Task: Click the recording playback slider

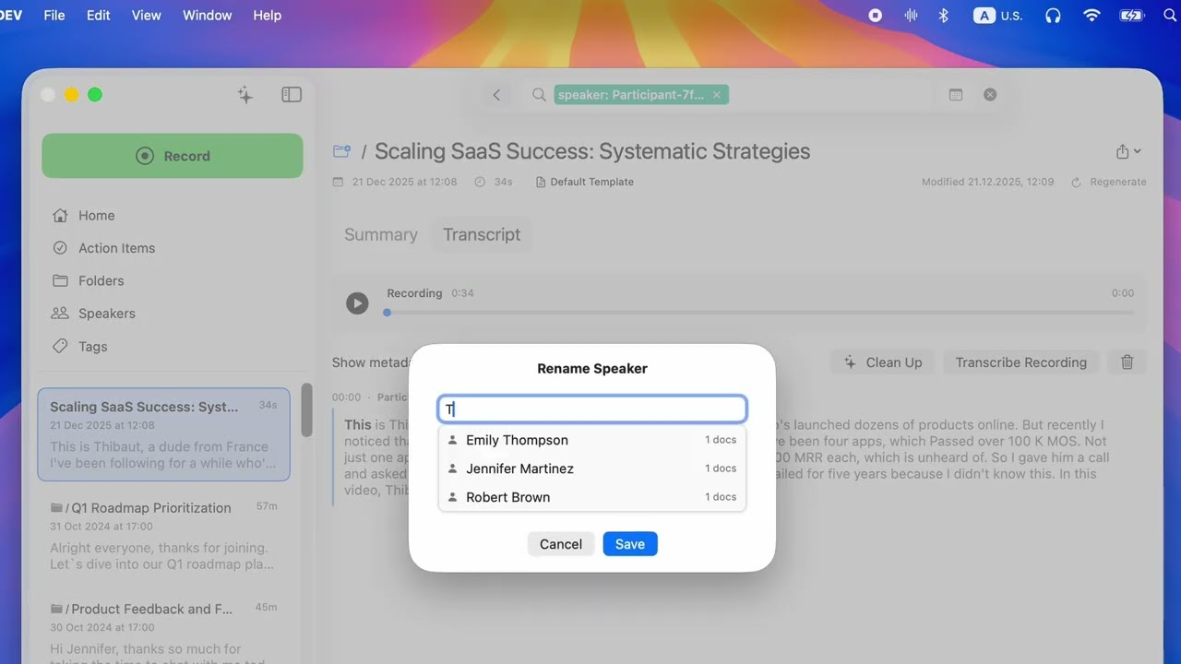Action: click(x=760, y=313)
